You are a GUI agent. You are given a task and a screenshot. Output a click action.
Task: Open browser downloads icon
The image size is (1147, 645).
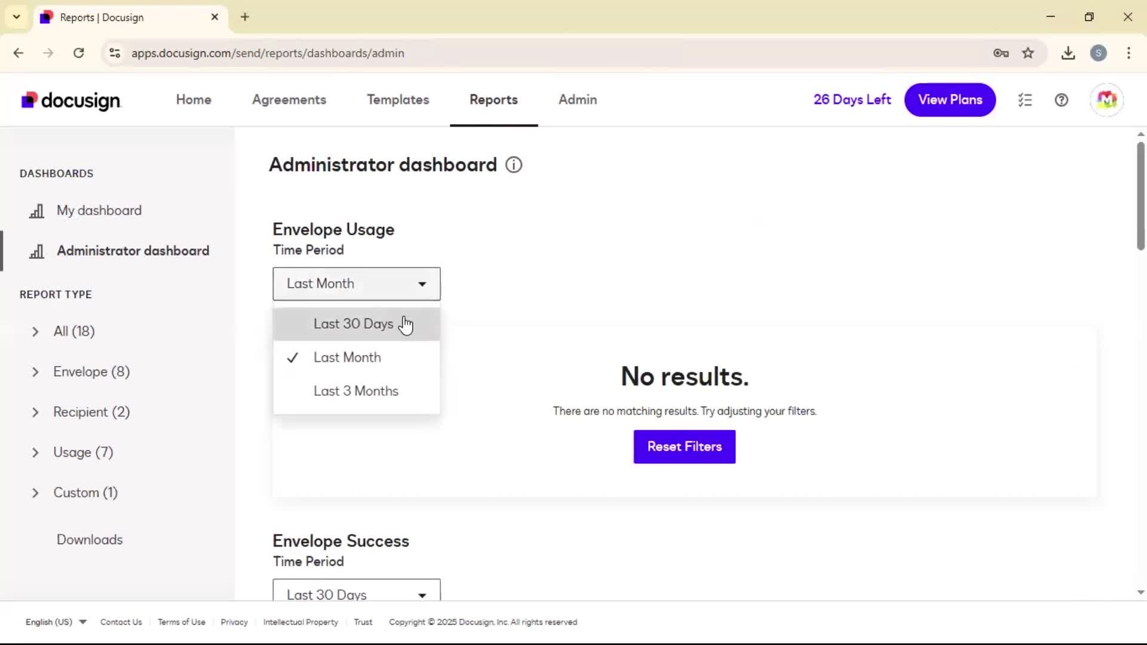[x=1068, y=53]
